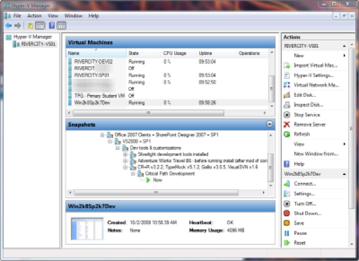Open the View menu
The width and height of the screenshot is (359, 261).
tap(53, 16)
